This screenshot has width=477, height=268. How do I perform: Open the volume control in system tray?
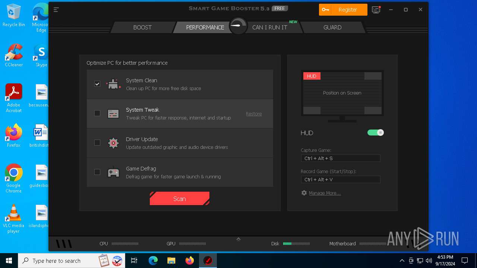pyautogui.click(x=429, y=261)
